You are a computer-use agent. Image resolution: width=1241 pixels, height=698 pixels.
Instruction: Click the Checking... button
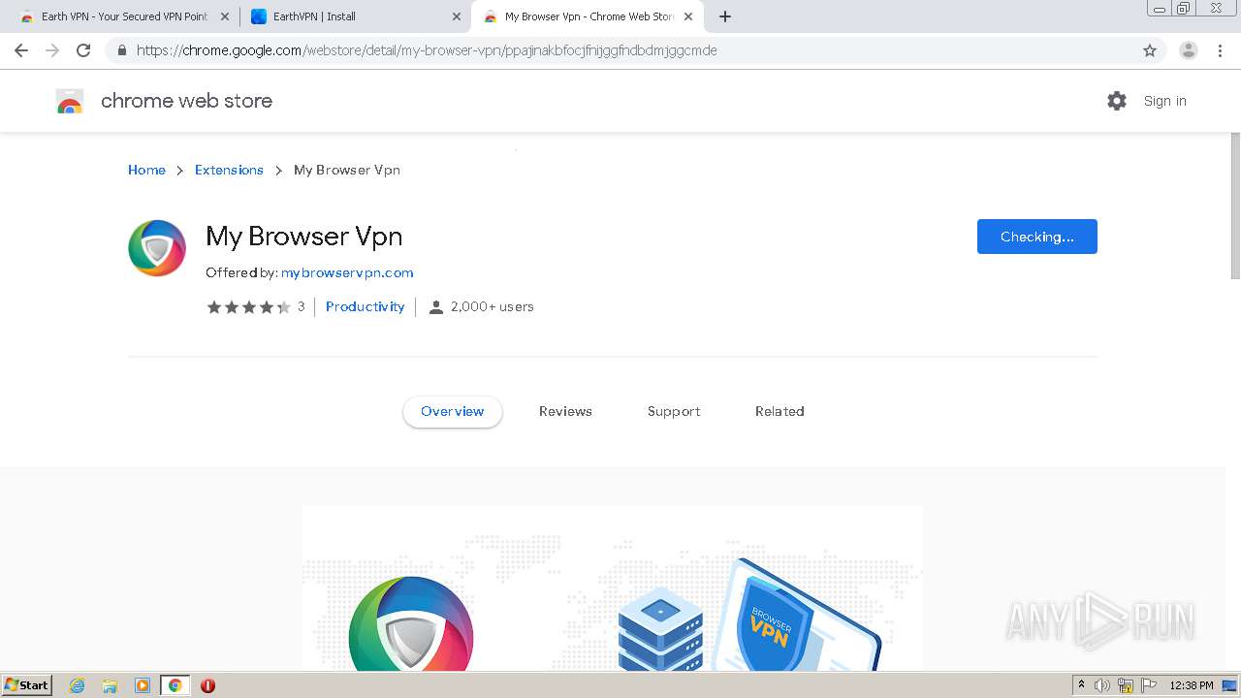[1036, 237]
